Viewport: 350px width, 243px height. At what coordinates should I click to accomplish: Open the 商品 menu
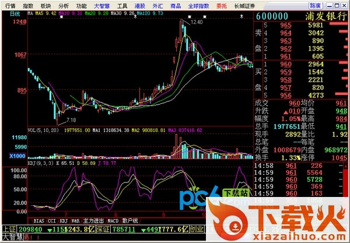coord(176,6)
